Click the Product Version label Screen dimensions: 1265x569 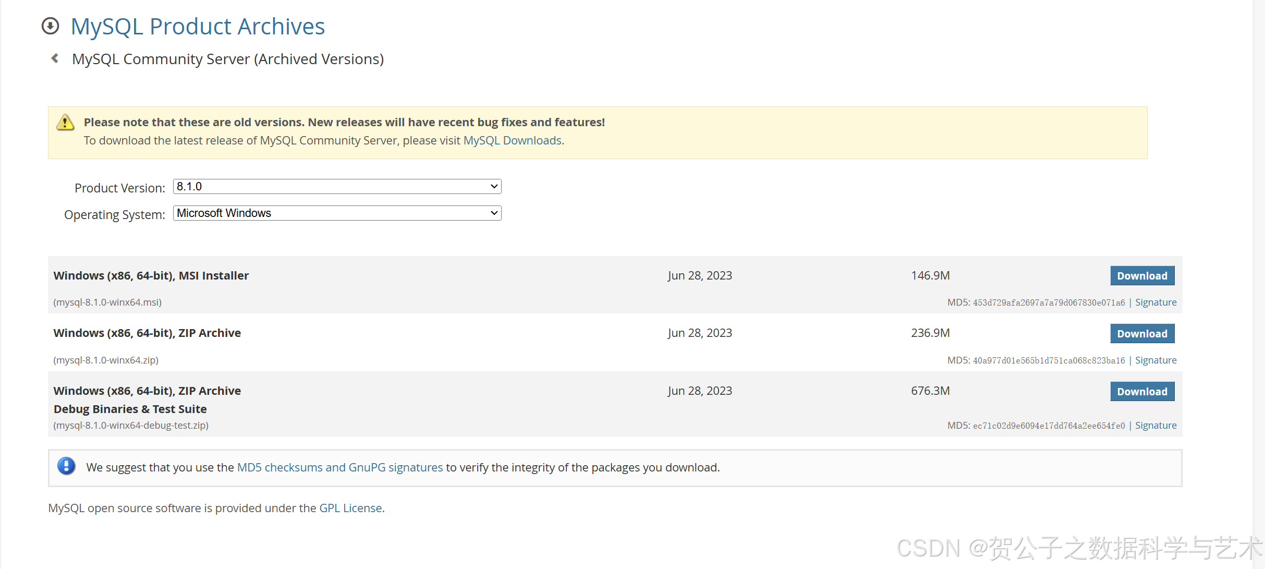coord(120,188)
